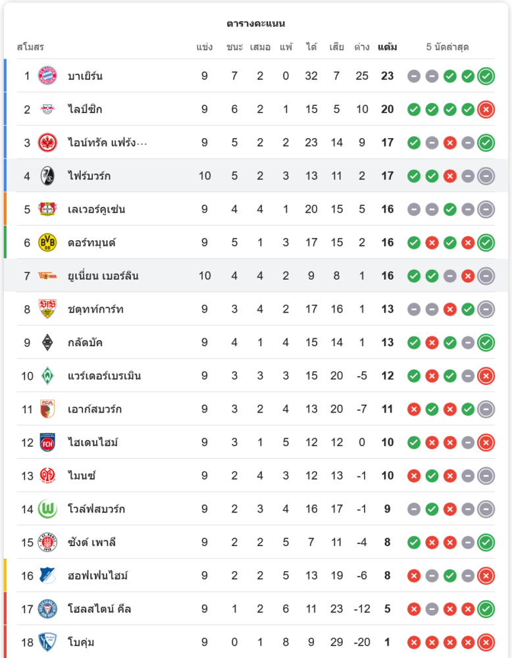Open the ยูเนี่ยน เบอร์ลิน team name
The width and height of the screenshot is (512, 658).
103,276
